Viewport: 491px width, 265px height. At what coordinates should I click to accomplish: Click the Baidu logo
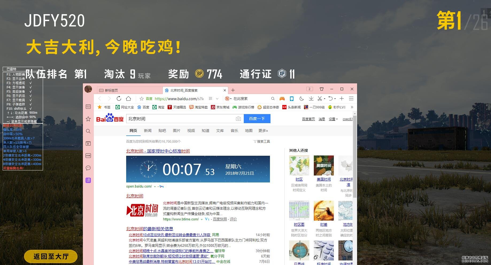tap(110, 118)
